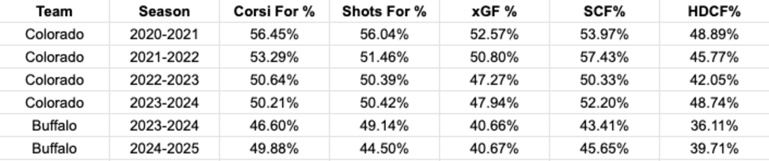Click the 47.94% xGF cell

pyautogui.click(x=494, y=103)
